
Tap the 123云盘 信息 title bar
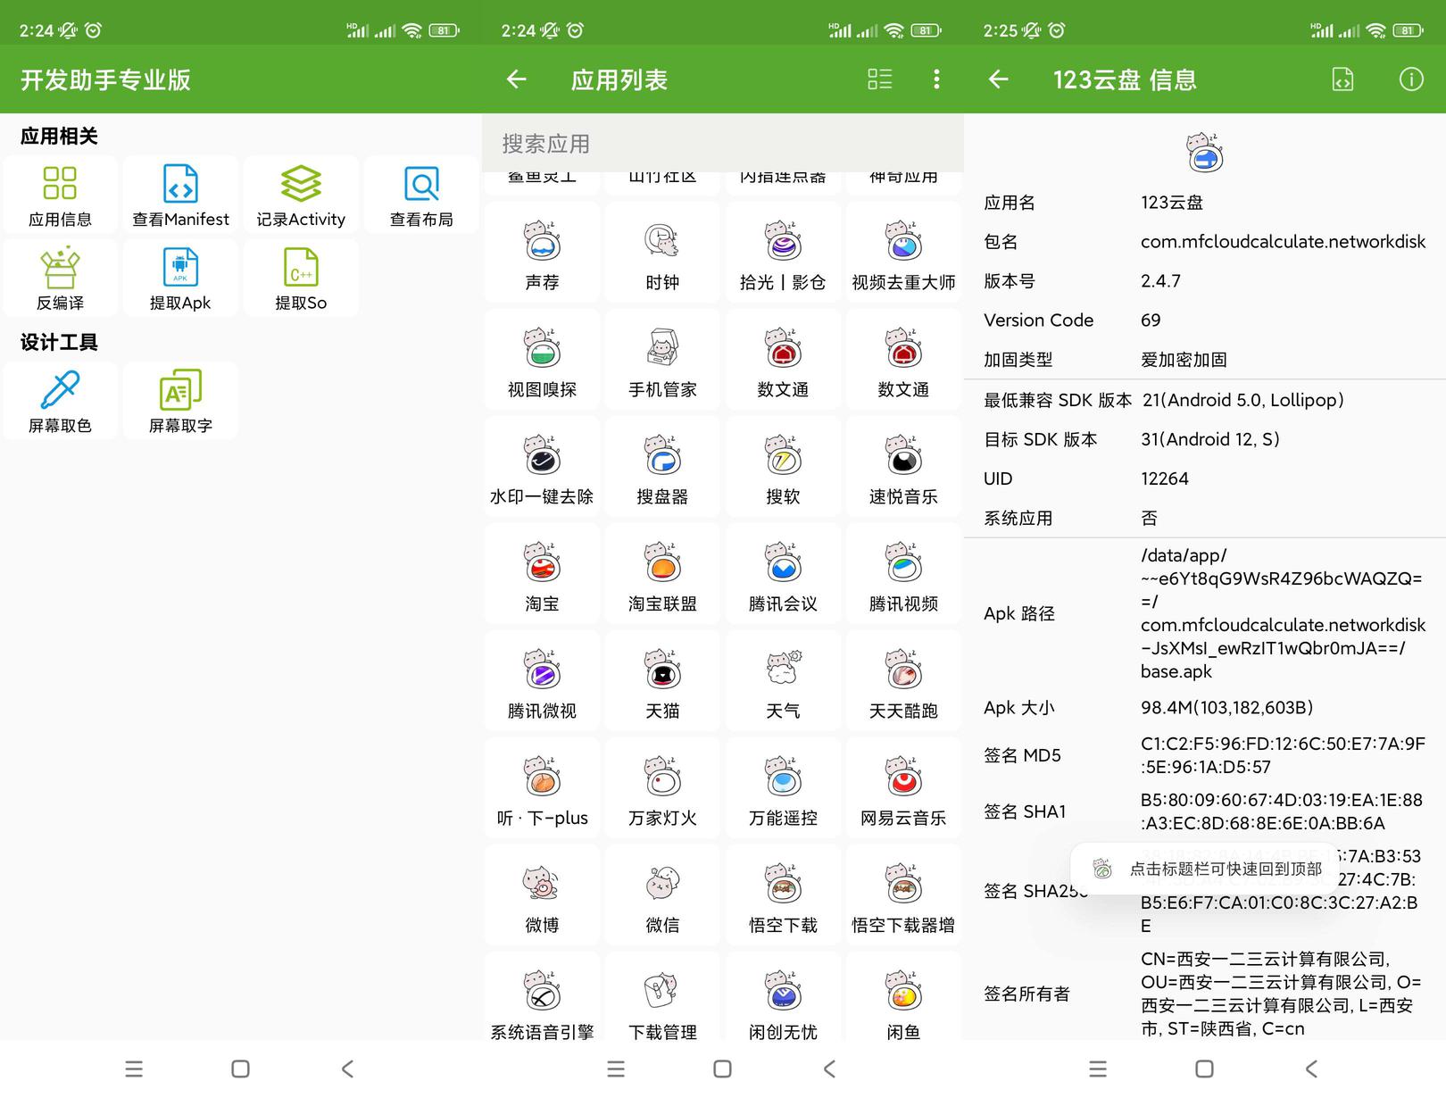click(1125, 79)
